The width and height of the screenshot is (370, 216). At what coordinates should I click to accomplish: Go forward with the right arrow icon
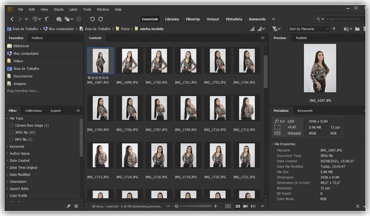point(20,19)
